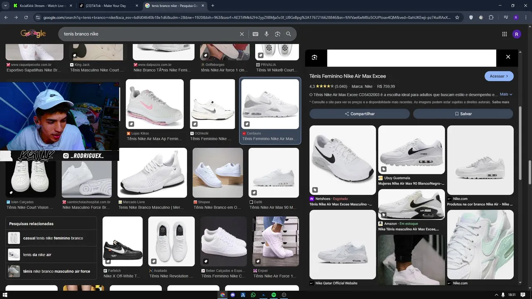Go to the Google logo homepage
Viewport: 532px width, 299px height.
pos(33,34)
